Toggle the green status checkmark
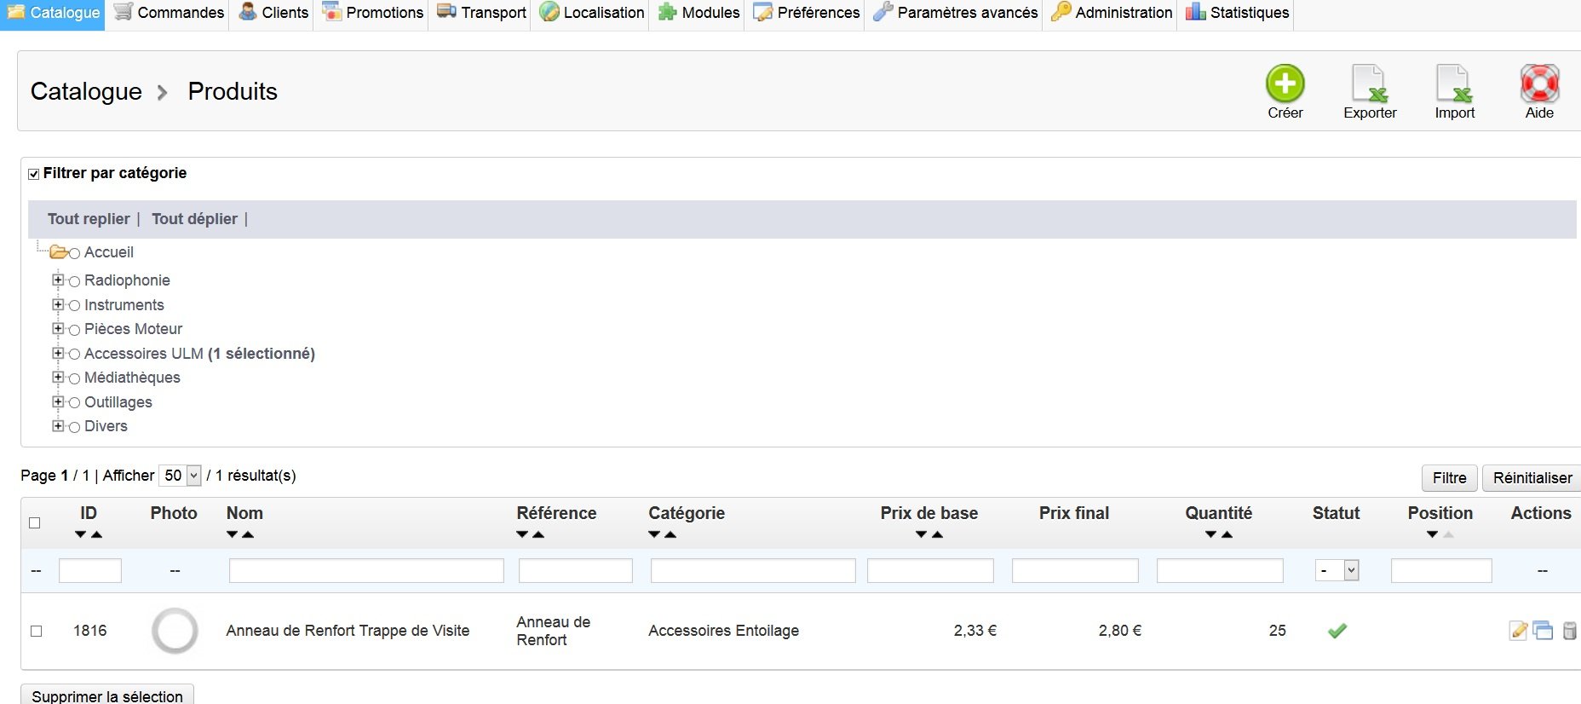The width and height of the screenshot is (1581, 704). [1337, 631]
